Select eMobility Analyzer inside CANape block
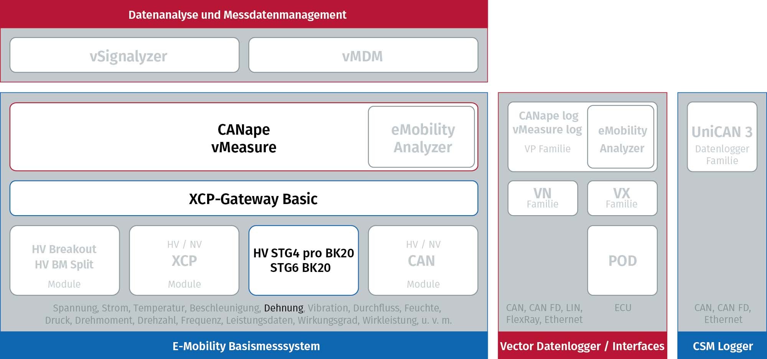The height and width of the screenshot is (359, 767). (421, 137)
